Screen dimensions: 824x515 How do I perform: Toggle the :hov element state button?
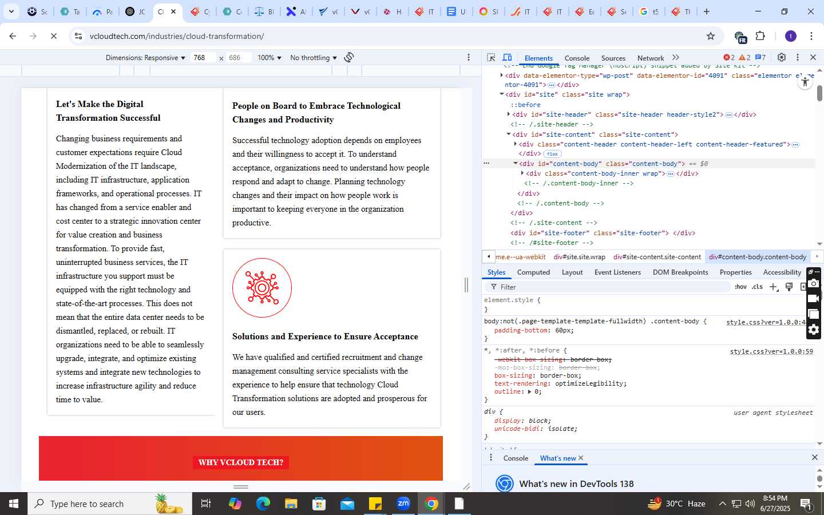740,287
